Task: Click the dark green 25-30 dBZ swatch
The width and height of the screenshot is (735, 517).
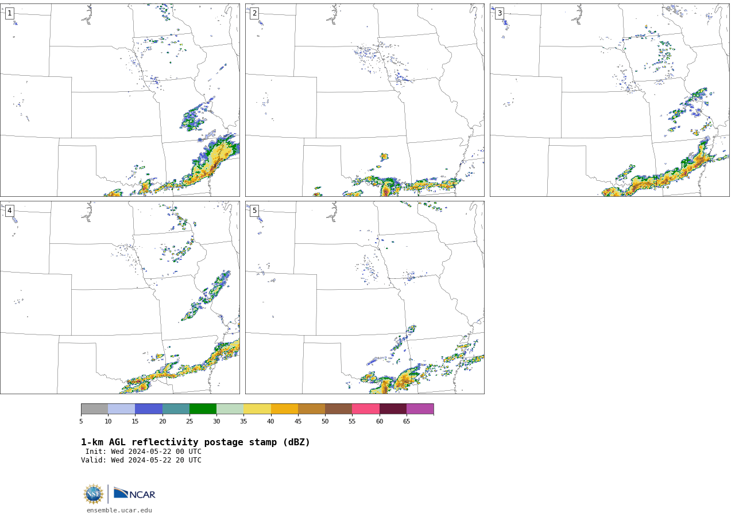Action: click(203, 409)
